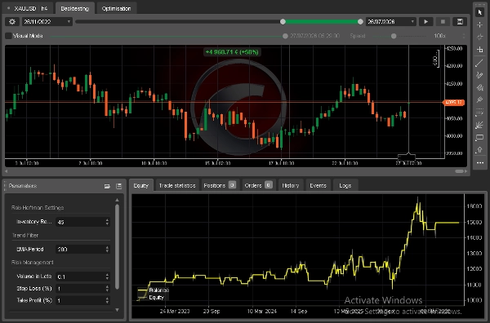Viewport: 490px width, 323px height.
Task: Click chart horizontal scroll left arrow
Action: click(x=6, y=171)
